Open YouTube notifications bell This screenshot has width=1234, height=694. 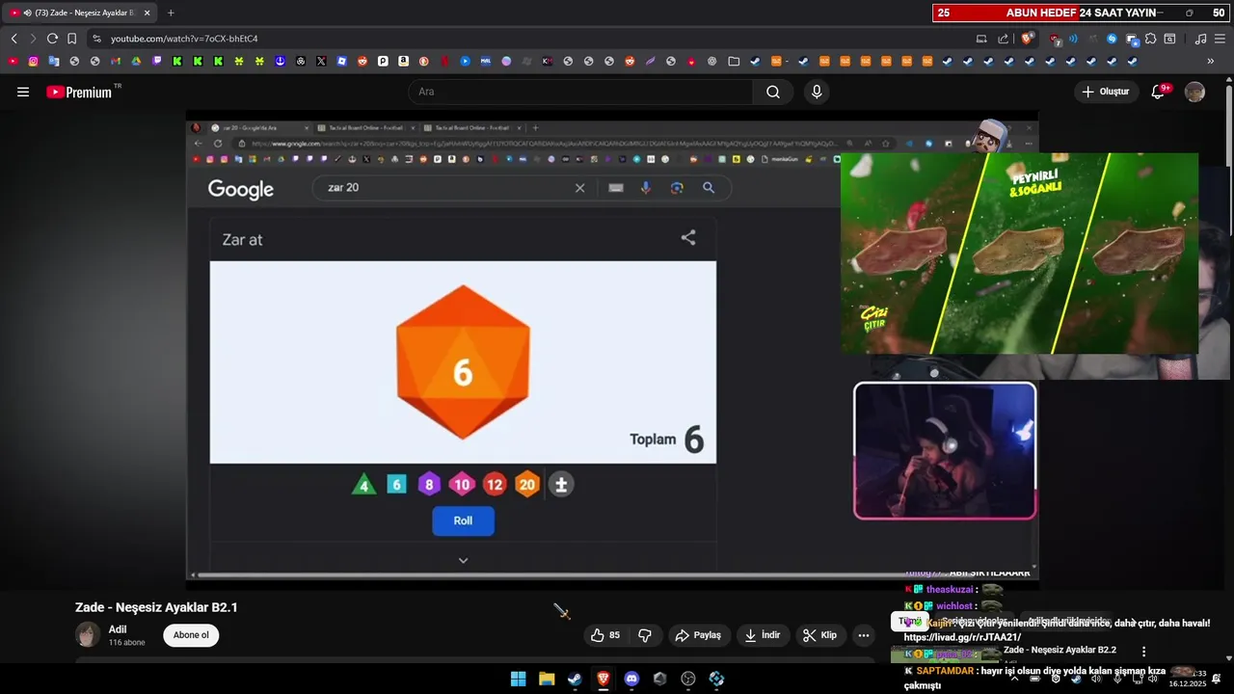(1159, 92)
